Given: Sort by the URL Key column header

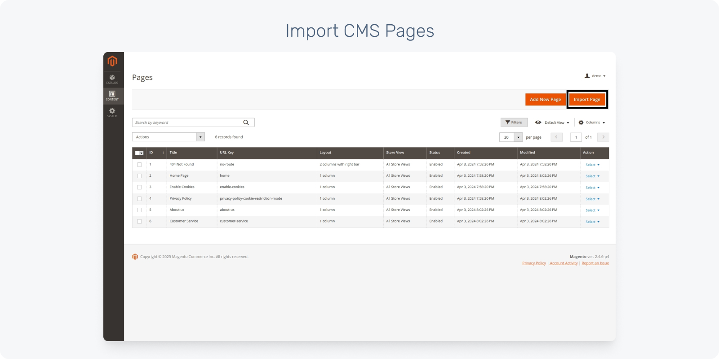Looking at the screenshot, I should [226, 153].
